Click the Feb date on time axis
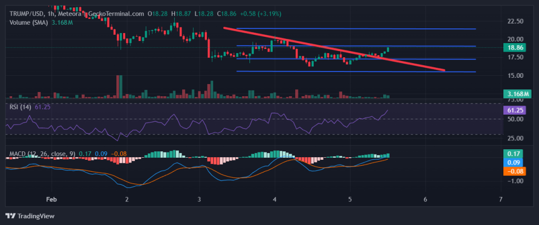This screenshot has width=539, height=225. [x=51, y=200]
